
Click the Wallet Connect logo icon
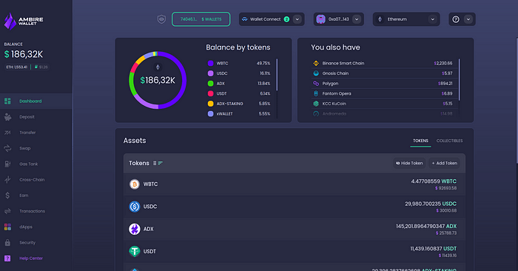coord(245,19)
